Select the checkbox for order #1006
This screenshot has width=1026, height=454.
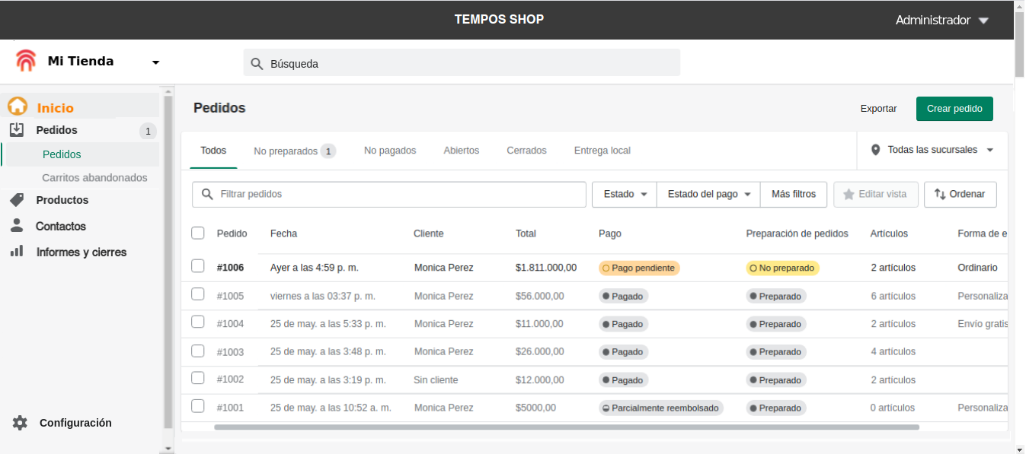point(198,266)
